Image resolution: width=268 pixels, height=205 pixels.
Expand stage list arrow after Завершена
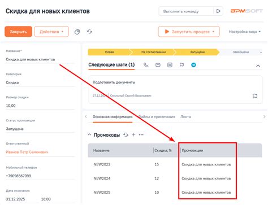(x=261, y=52)
